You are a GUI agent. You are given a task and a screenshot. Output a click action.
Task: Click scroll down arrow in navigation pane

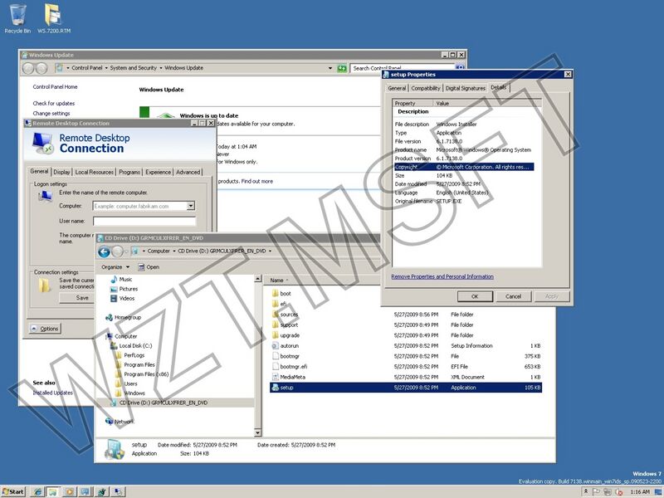point(257,432)
